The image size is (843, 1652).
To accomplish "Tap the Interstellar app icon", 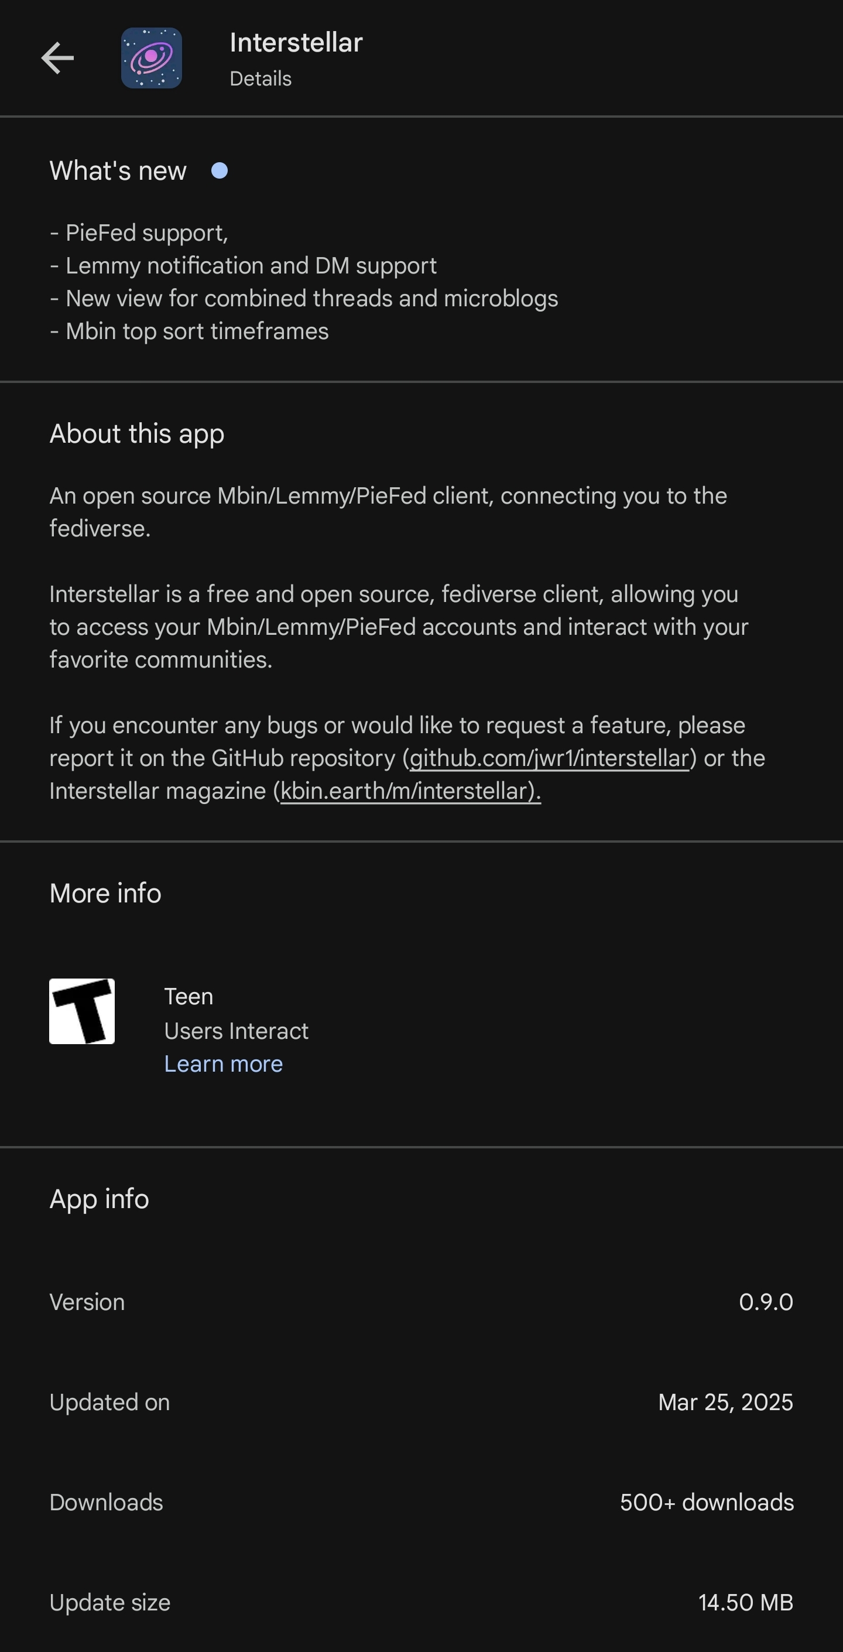I will click(151, 59).
